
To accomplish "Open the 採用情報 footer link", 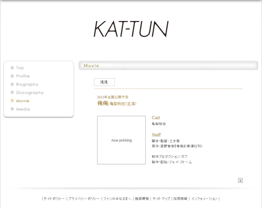I will 180,199.
